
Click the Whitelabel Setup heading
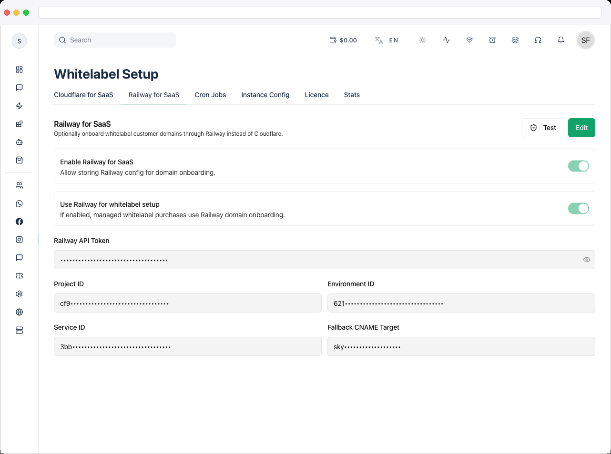tap(106, 74)
